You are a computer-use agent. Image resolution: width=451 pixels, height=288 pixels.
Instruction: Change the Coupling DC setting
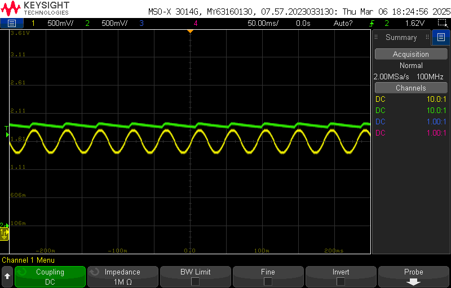point(50,277)
